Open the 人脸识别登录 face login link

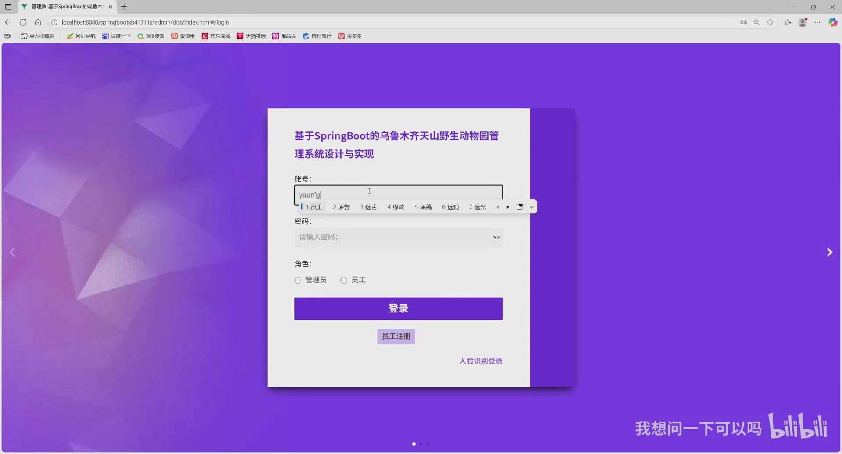(x=480, y=361)
